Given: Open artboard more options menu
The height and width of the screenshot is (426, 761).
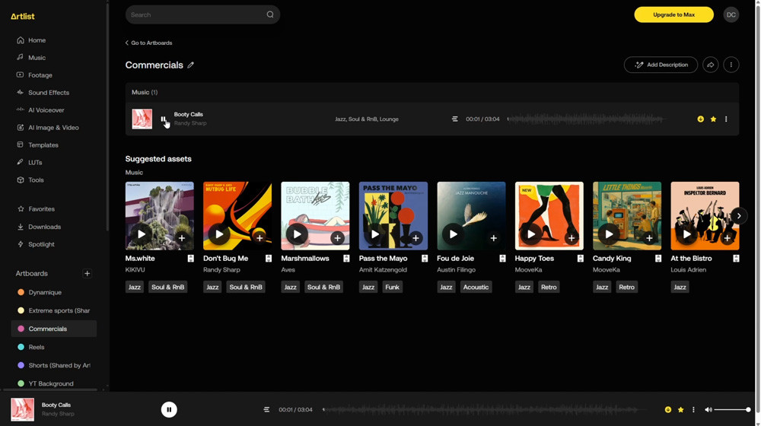Looking at the screenshot, I should pyautogui.click(x=731, y=65).
